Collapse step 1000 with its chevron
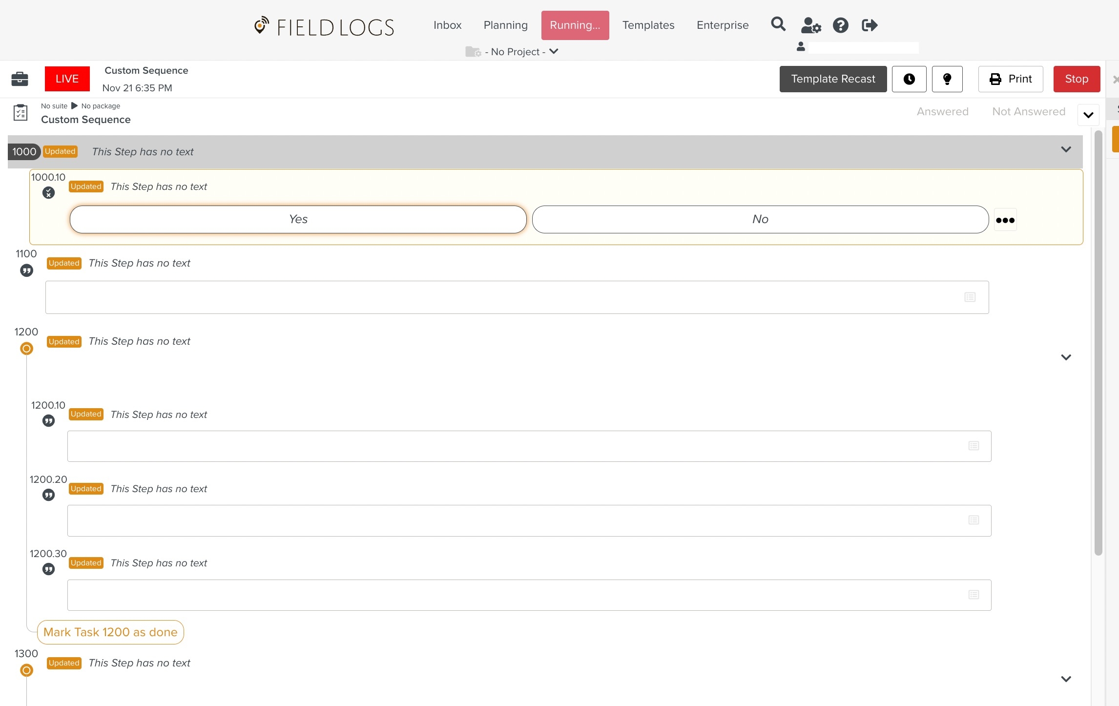1119x706 pixels. [x=1066, y=149]
